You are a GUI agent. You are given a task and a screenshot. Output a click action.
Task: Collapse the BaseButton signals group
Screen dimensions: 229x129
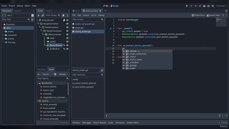(x=38, y=83)
